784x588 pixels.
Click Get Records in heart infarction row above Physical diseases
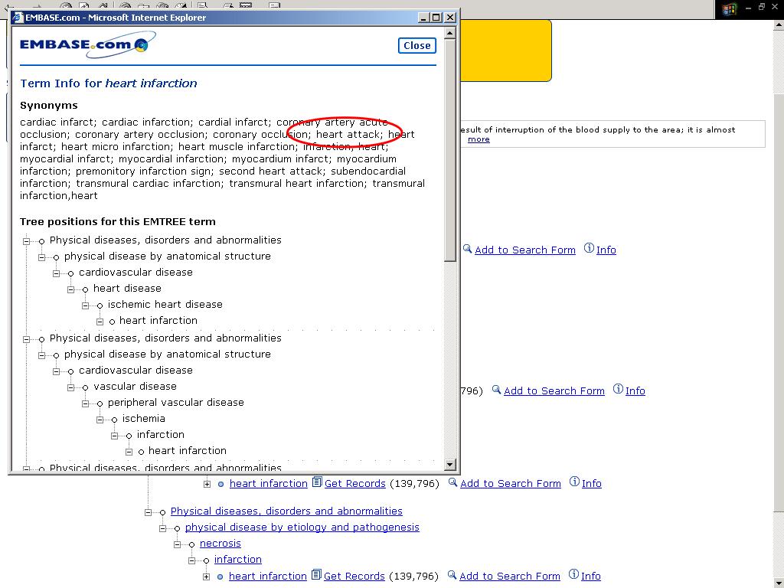(x=355, y=484)
